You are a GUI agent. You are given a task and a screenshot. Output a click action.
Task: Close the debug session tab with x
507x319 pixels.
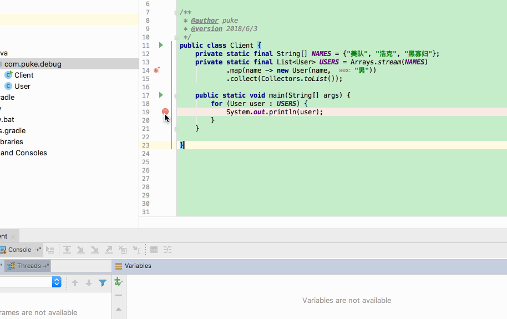coord(13,236)
